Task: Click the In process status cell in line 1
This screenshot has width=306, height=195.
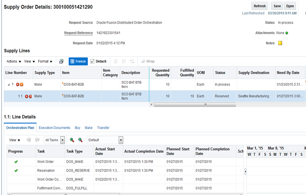Action: 225,84
